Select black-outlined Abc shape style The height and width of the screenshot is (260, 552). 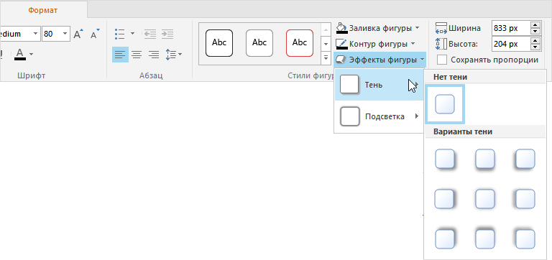219,43
